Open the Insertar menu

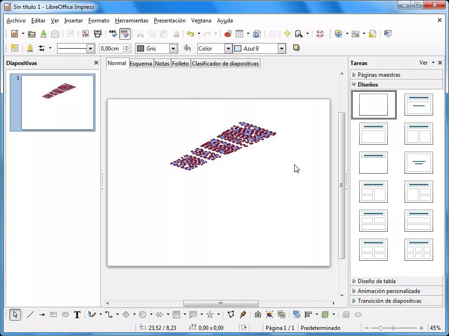tap(73, 21)
